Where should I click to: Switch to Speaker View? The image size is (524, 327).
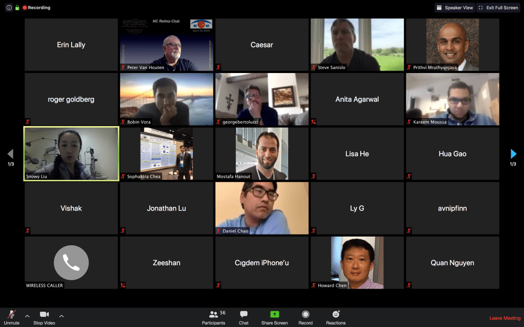(454, 8)
